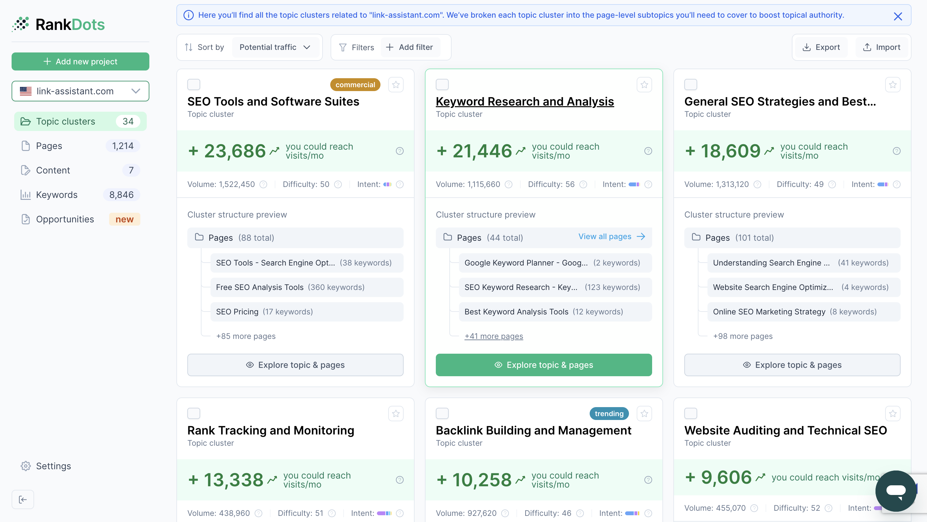
Task: Show intent help for SEO Tools cluster
Action: [x=399, y=184]
